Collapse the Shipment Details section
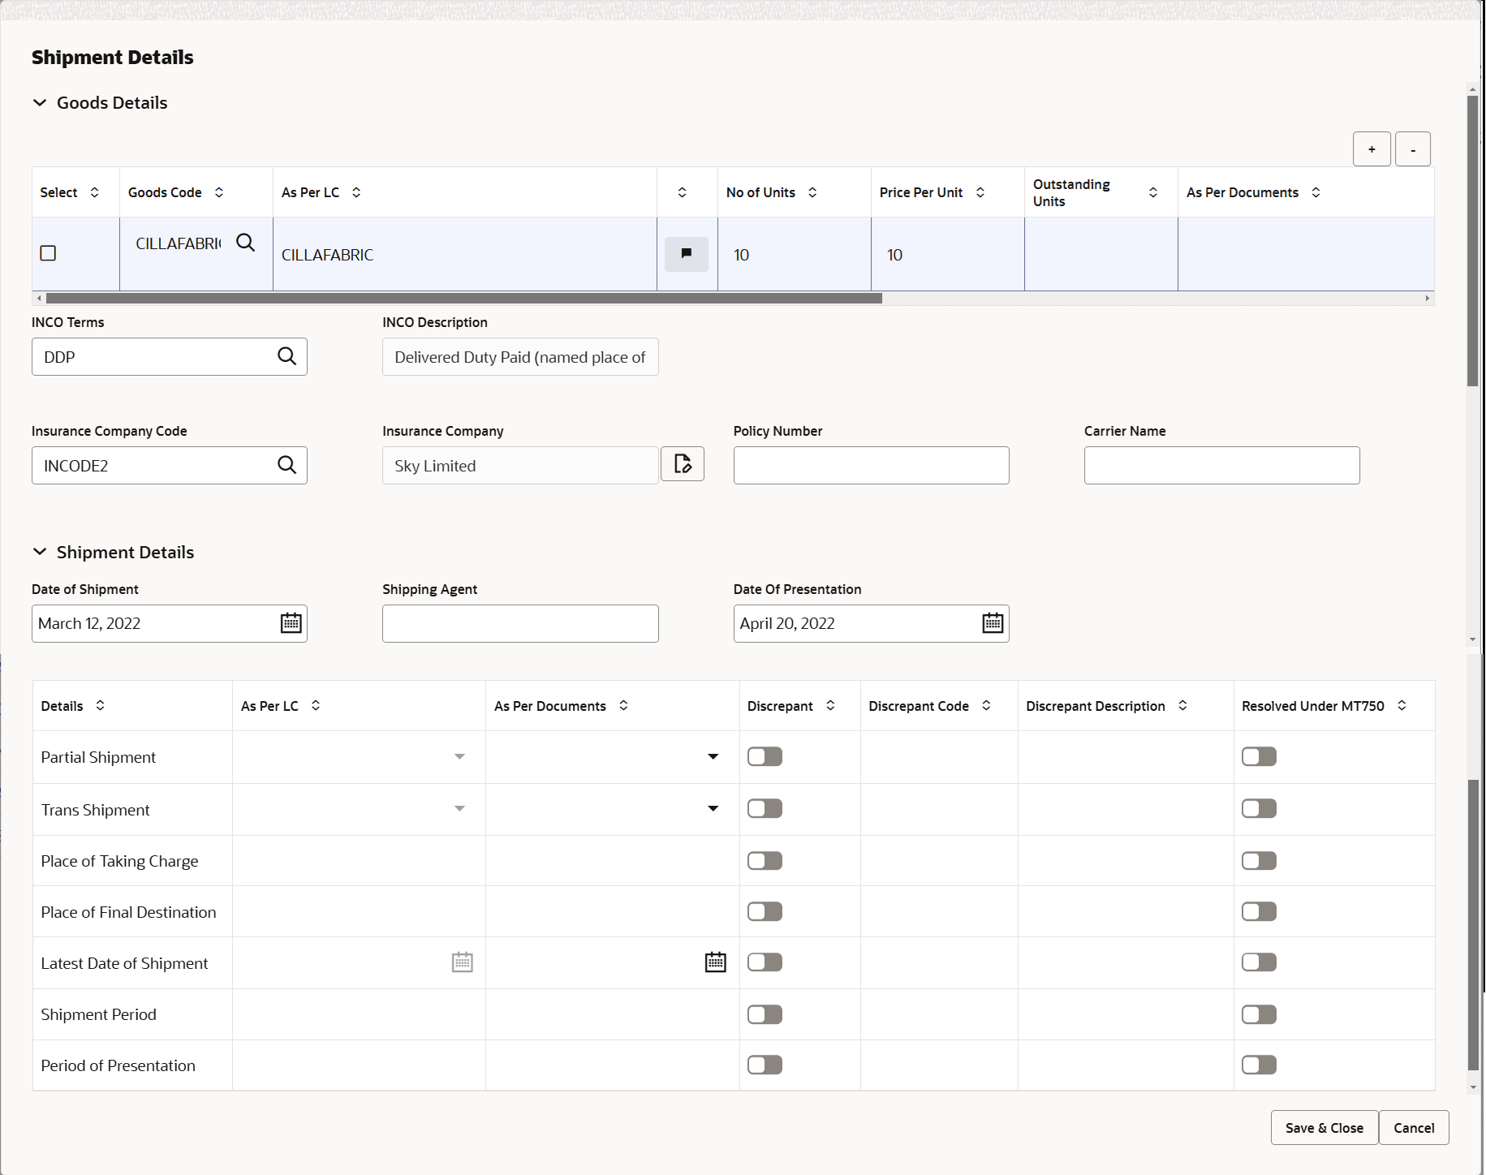Screen dimensions: 1486x1175 tap(40, 552)
